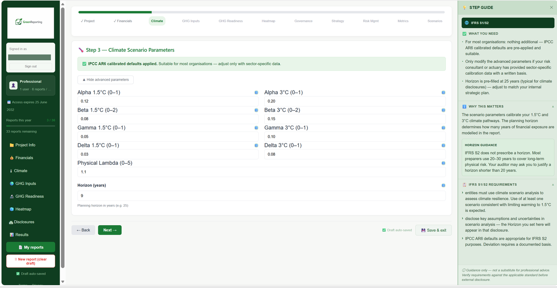Open My reports
Viewport: 557px width, 288px height.
31,247
